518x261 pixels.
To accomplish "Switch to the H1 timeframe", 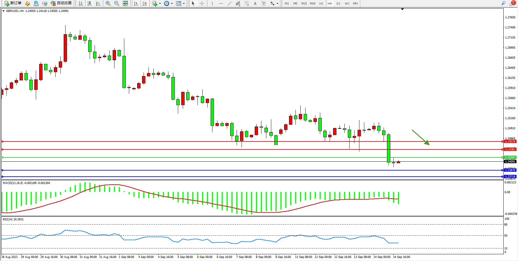I will pos(321,4).
